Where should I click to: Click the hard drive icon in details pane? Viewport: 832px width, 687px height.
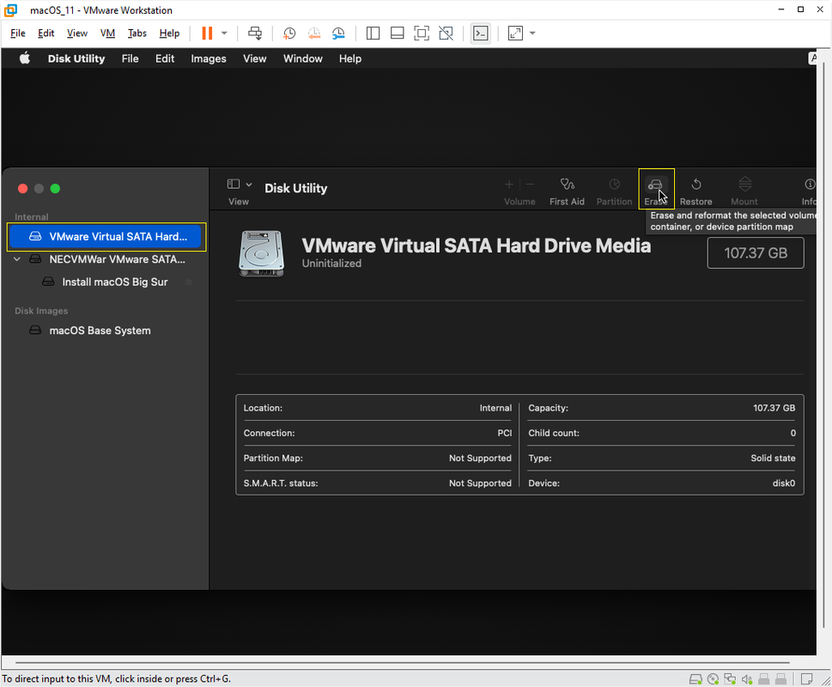261,253
